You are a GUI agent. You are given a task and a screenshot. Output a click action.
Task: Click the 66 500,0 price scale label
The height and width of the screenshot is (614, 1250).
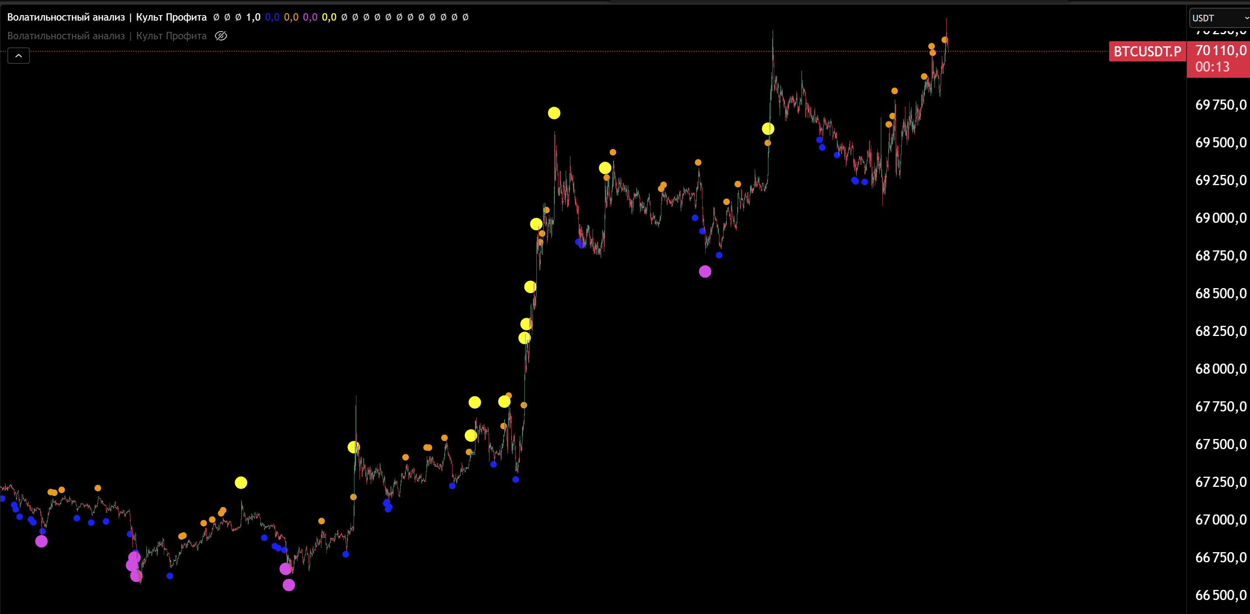pyautogui.click(x=1220, y=595)
